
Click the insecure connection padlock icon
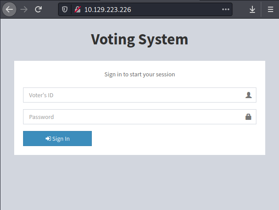(x=77, y=9)
